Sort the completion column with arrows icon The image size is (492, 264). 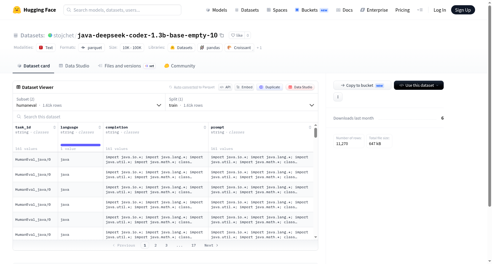[x=205, y=127]
